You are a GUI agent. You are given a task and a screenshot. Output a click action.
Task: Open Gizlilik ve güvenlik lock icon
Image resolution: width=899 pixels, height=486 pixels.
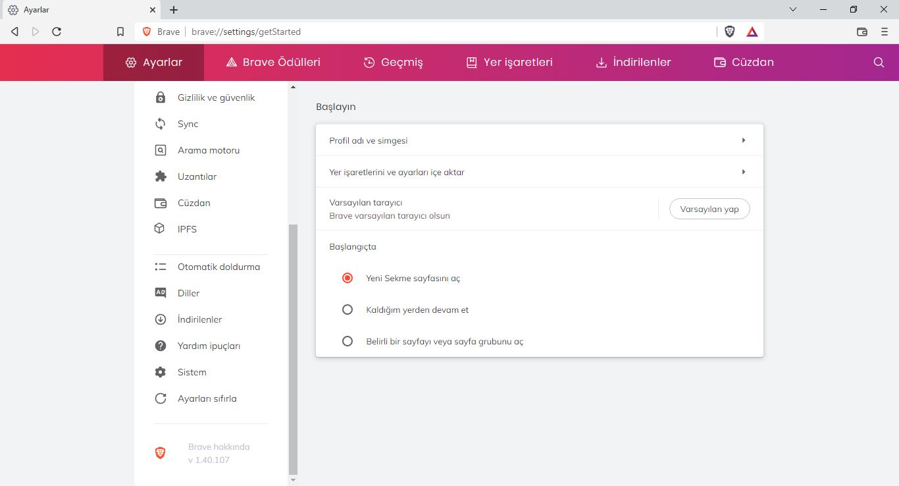[x=160, y=97]
